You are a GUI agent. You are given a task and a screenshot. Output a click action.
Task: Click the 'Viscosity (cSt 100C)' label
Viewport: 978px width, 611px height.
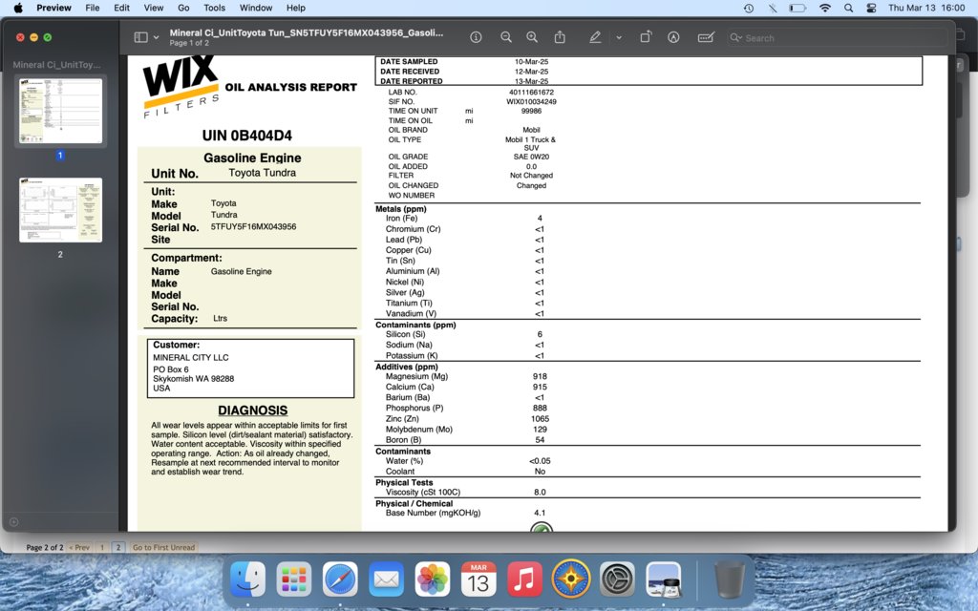click(x=423, y=492)
